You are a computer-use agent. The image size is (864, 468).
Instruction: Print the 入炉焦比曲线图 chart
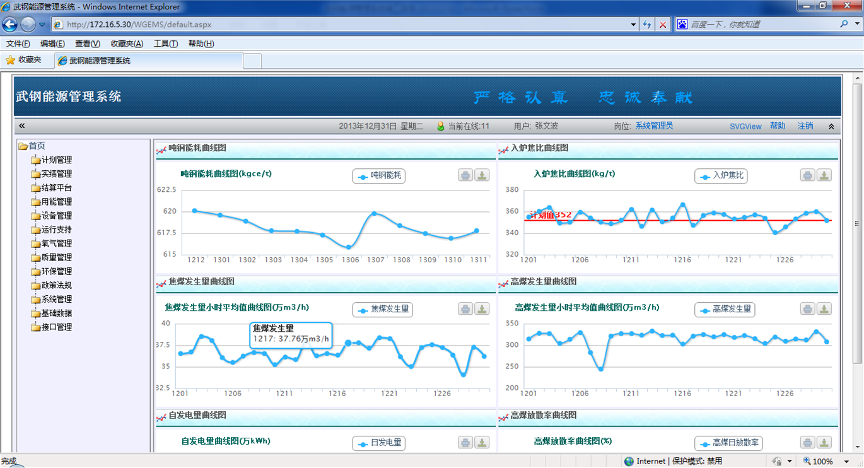click(808, 175)
